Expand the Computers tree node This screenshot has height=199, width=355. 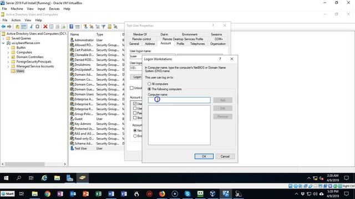point(8,53)
